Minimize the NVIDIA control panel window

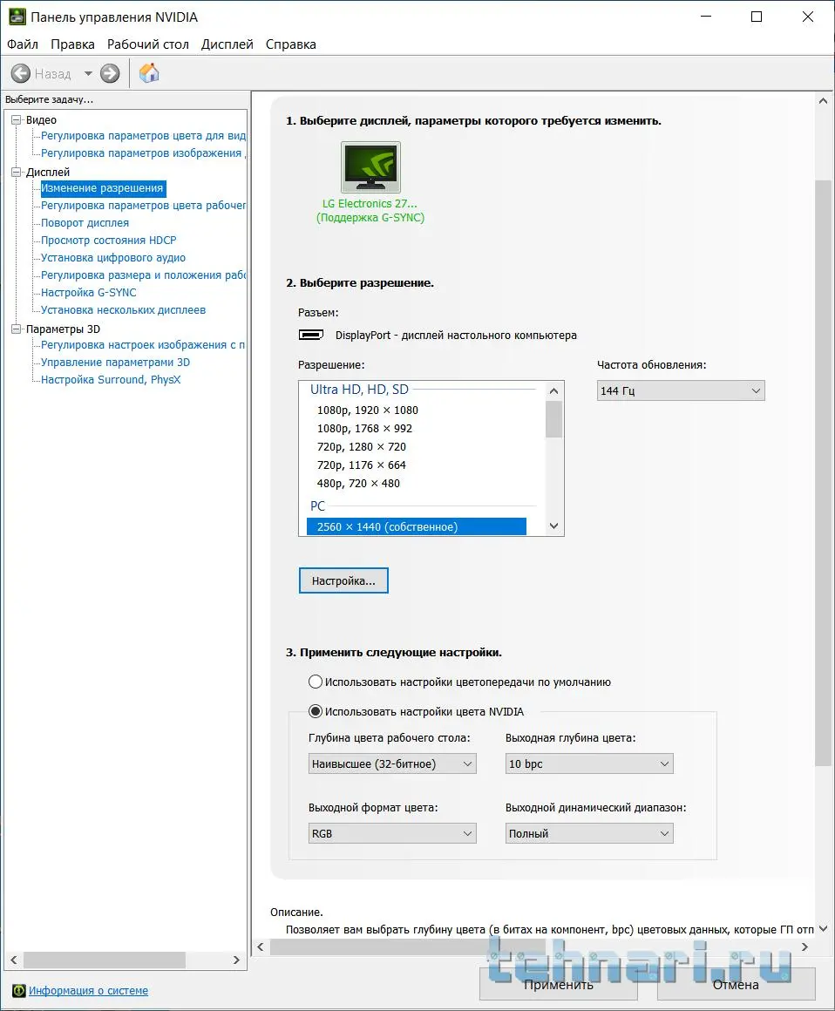(x=706, y=17)
